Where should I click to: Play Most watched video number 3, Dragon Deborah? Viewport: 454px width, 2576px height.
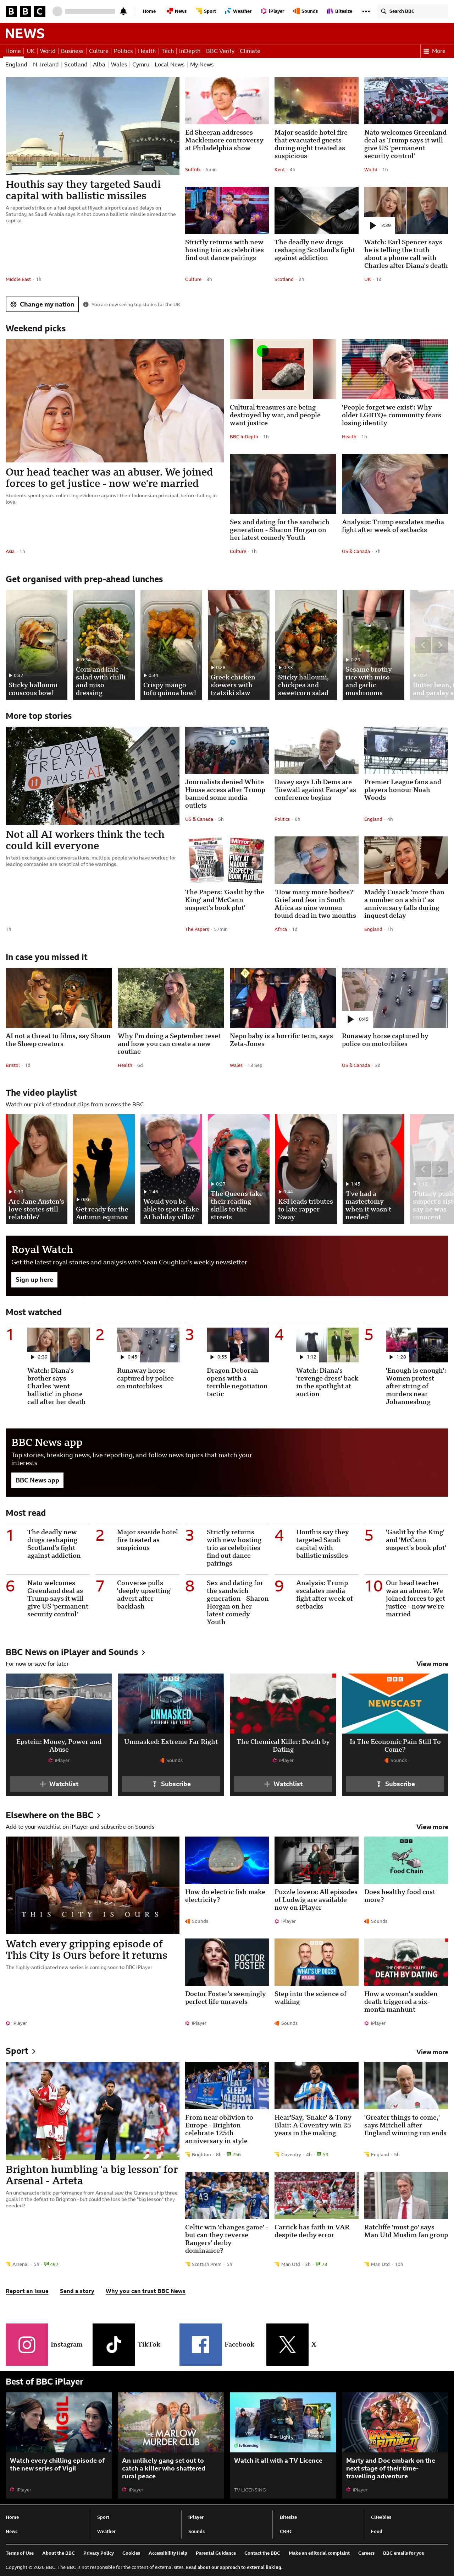(x=238, y=1345)
